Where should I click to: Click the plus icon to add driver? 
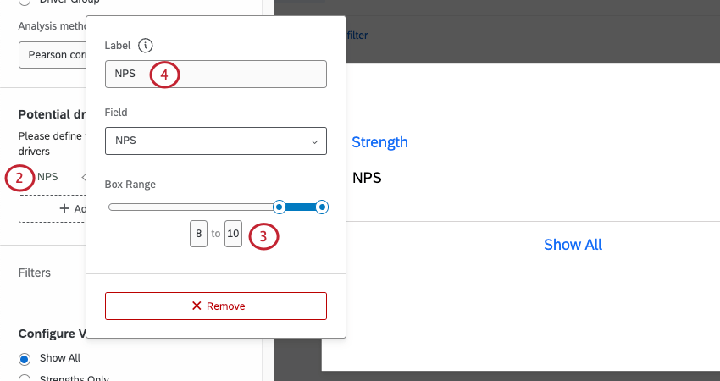click(64, 208)
